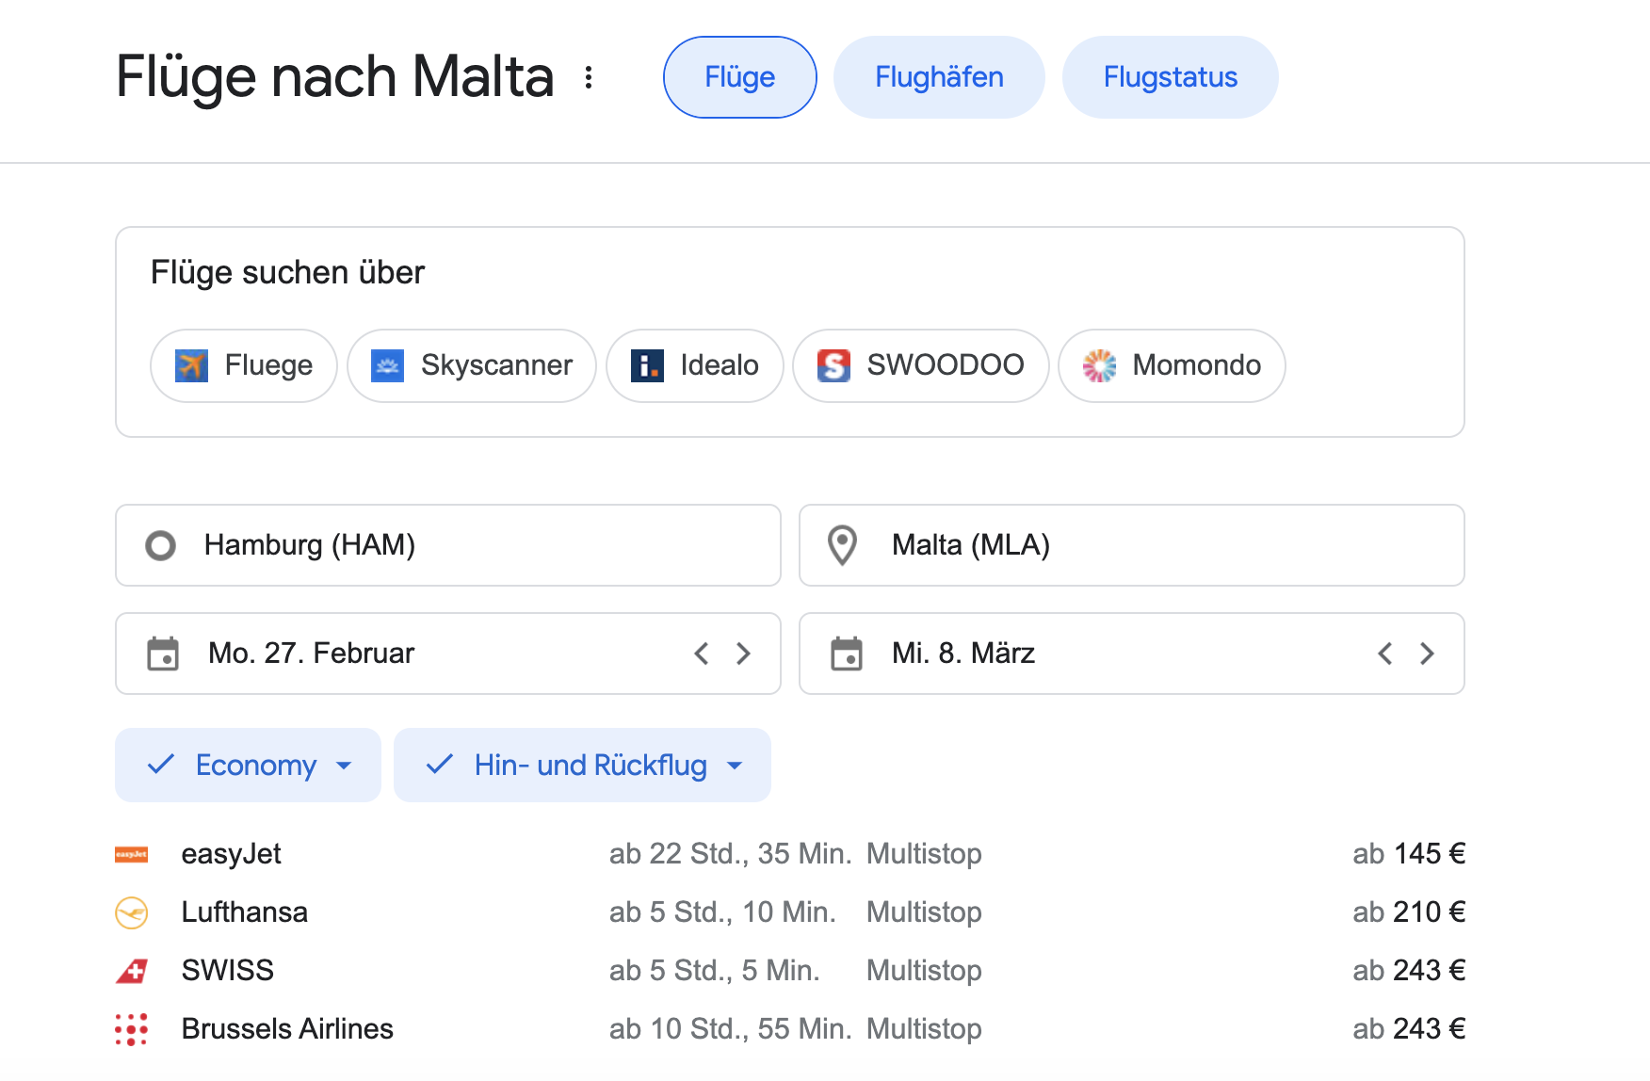Open calendar icon for return date
The height and width of the screenshot is (1081, 1650).
coord(847,653)
